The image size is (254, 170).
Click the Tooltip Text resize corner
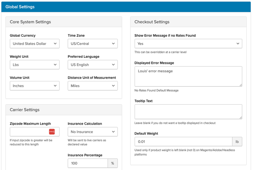(240, 117)
